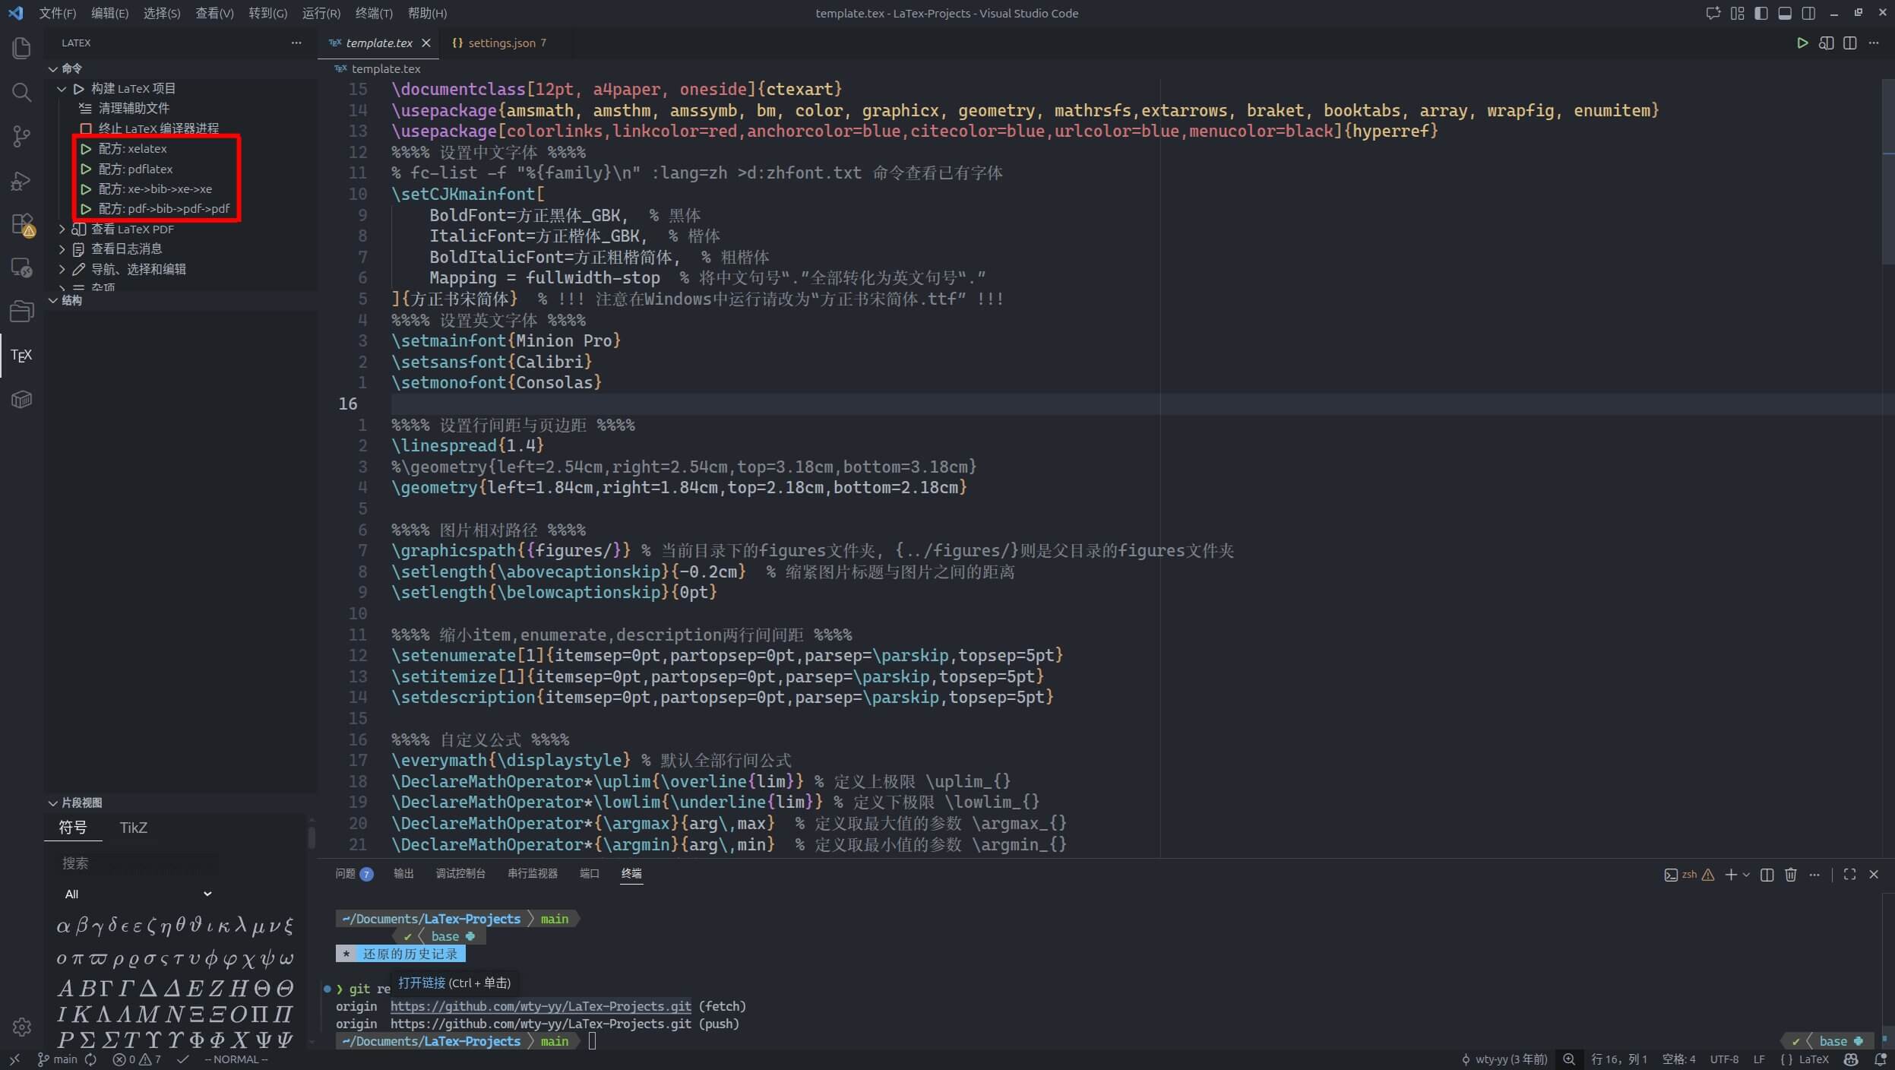Open the Source Control view
The width and height of the screenshot is (1895, 1070).
click(21, 137)
